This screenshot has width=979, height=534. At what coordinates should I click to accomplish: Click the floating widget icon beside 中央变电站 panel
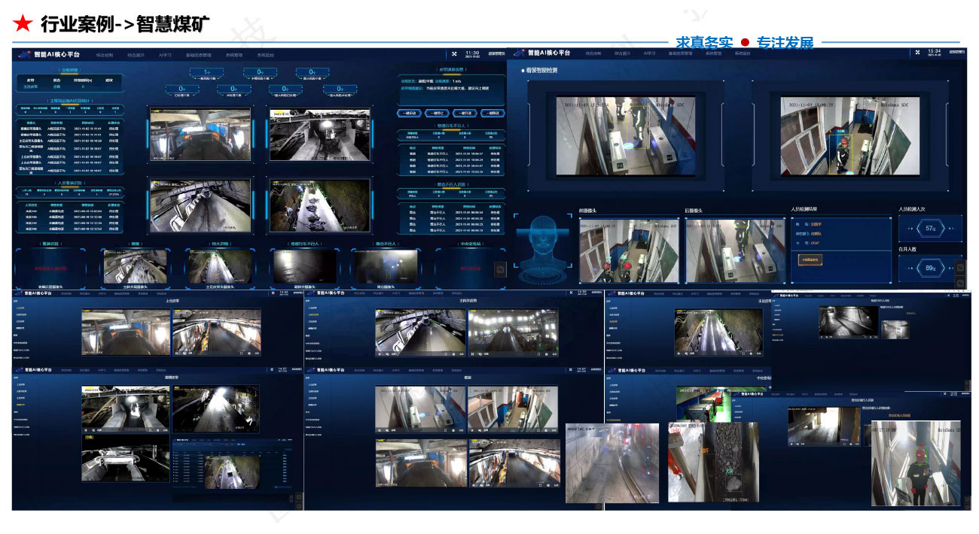pos(499,268)
